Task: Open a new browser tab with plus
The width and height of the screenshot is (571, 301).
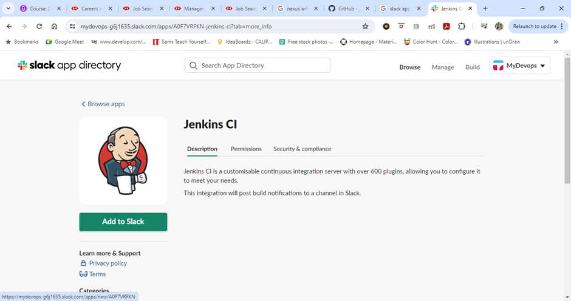Action: tap(485, 8)
